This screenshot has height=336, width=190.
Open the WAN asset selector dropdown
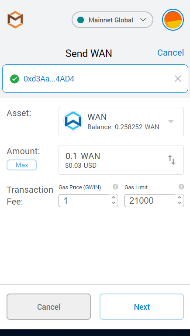[x=121, y=121]
